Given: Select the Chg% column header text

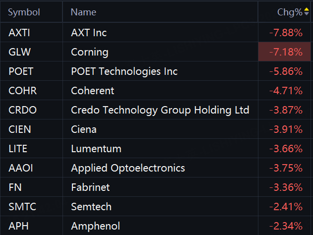Looking at the screenshot, I should tap(290, 12).
